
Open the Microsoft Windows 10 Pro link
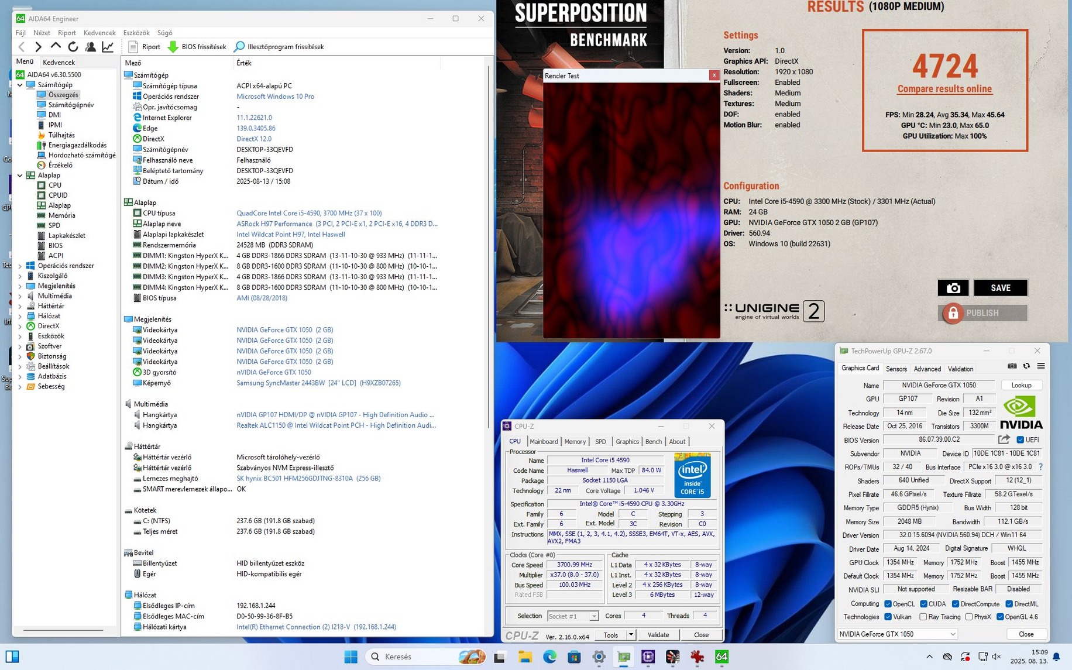pos(275,97)
